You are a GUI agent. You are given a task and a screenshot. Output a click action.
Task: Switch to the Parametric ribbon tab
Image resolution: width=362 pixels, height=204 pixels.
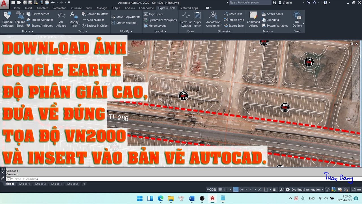pos(59,8)
